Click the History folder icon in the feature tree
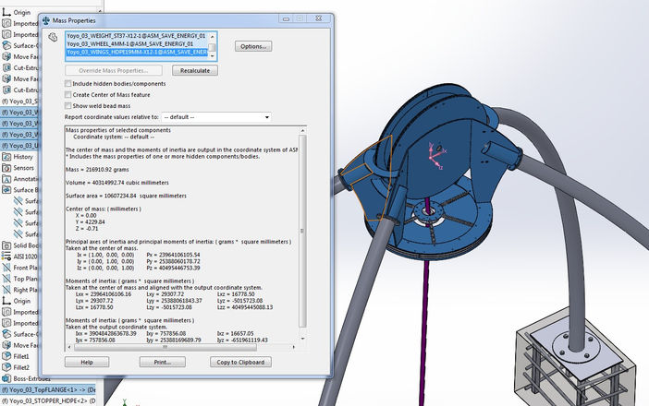Viewport: 649px width, 406px height. (x=6, y=157)
